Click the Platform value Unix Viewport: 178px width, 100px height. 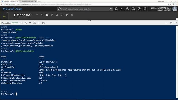[41, 72]
